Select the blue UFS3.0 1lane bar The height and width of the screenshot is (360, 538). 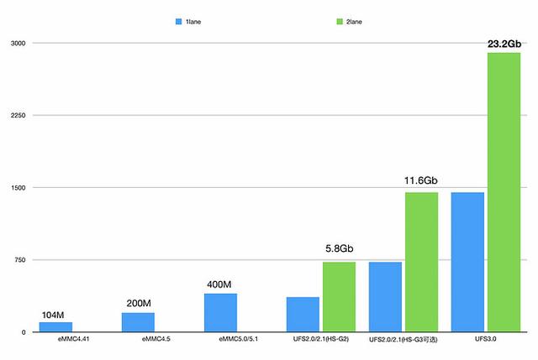click(467, 262)
